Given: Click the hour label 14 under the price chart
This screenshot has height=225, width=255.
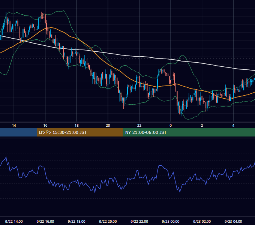Looking at the screenshot, I should [14, 125].
